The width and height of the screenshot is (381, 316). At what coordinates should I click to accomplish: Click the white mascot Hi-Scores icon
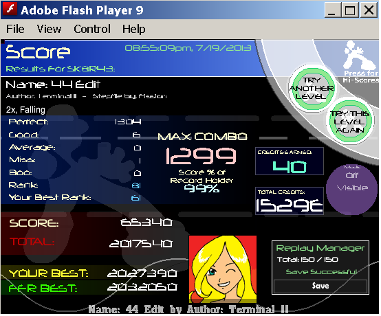pyautogui.click(x=359, y=56)
